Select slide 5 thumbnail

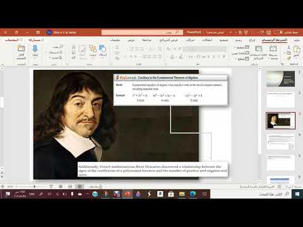[280, 163]
